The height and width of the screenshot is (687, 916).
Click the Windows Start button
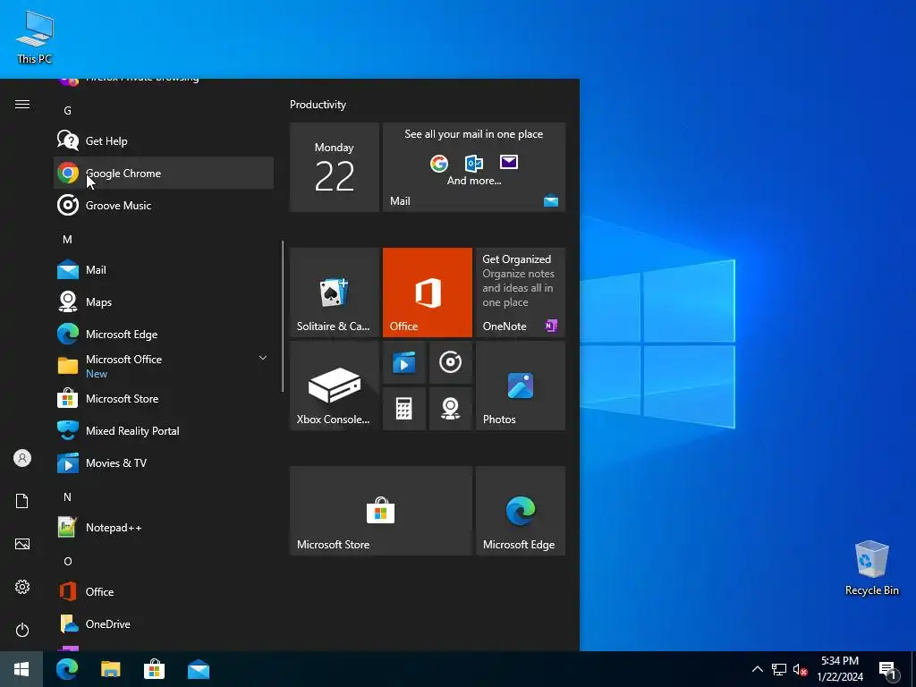(x=21, y=669)
